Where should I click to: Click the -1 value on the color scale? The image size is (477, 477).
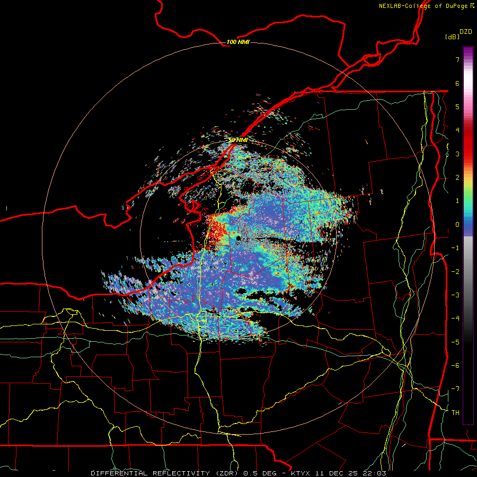pos(455,248)
